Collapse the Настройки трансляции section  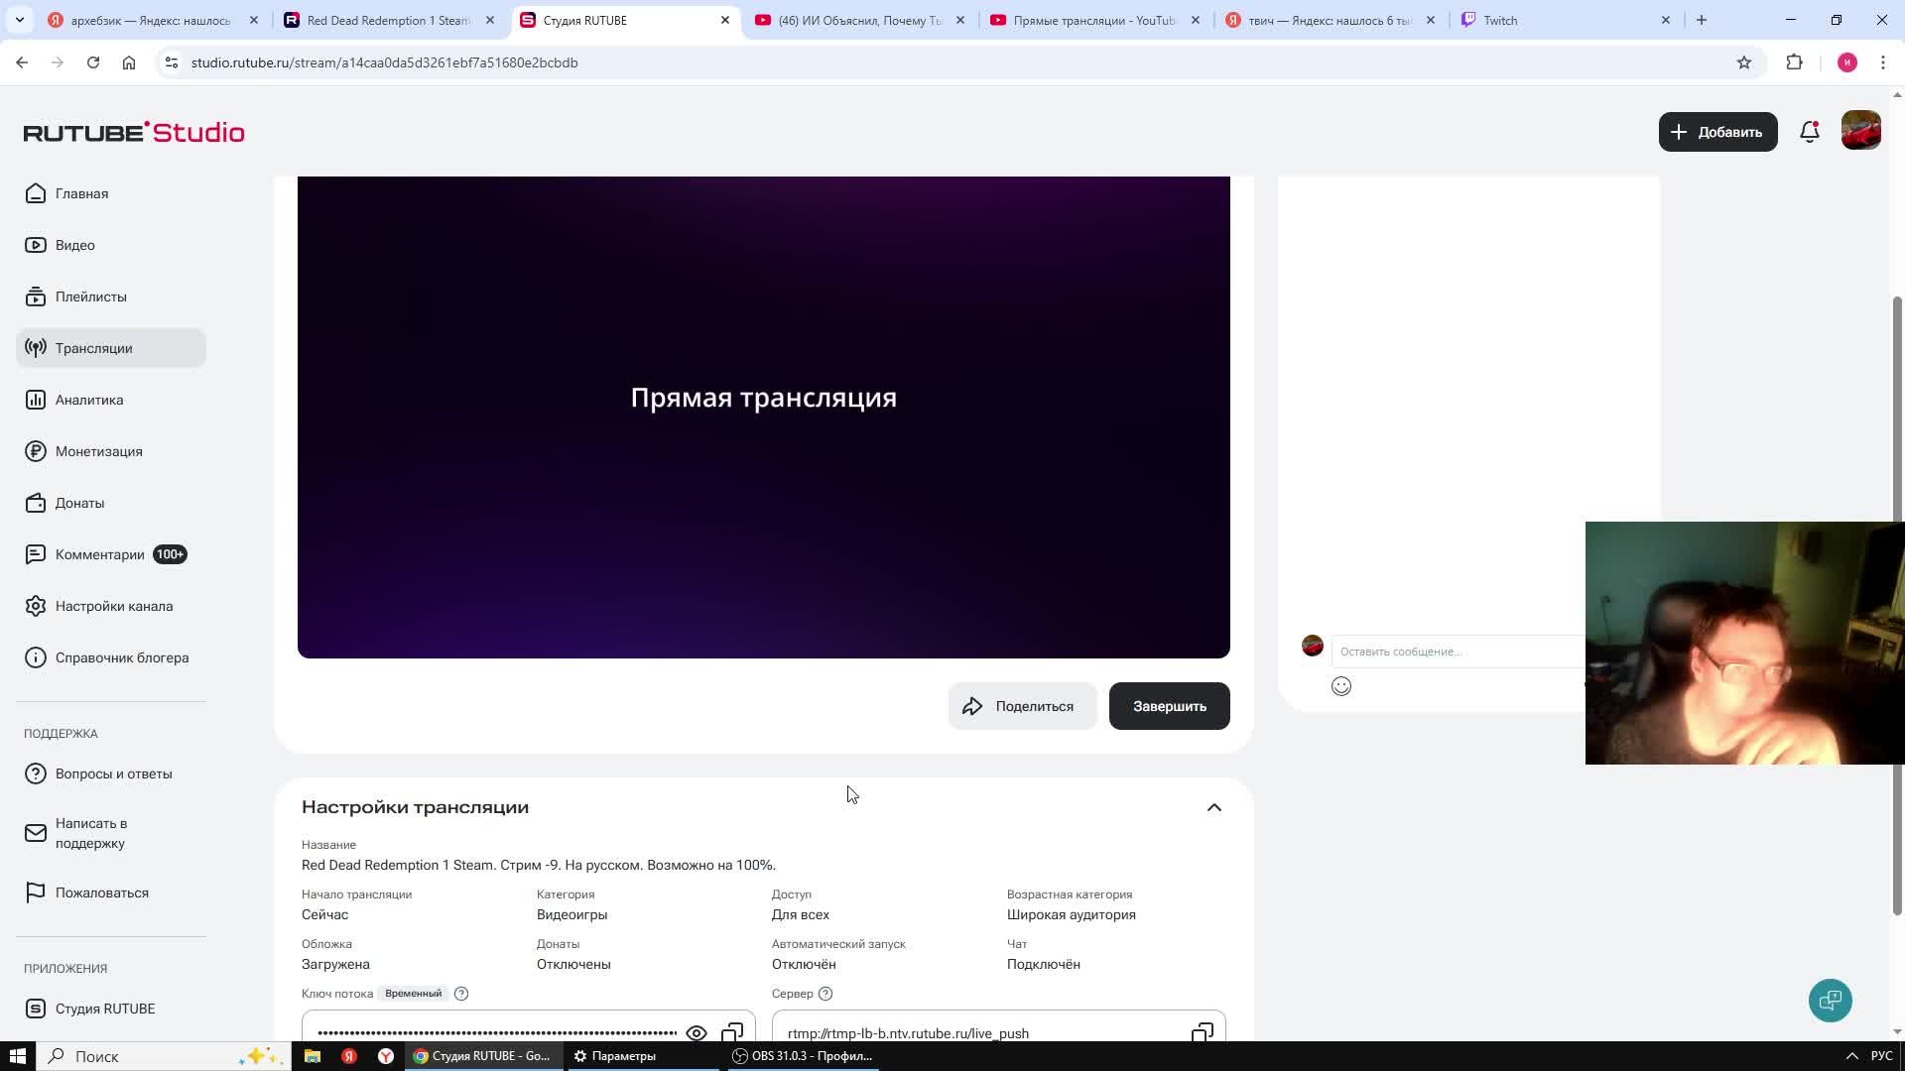1213,807
